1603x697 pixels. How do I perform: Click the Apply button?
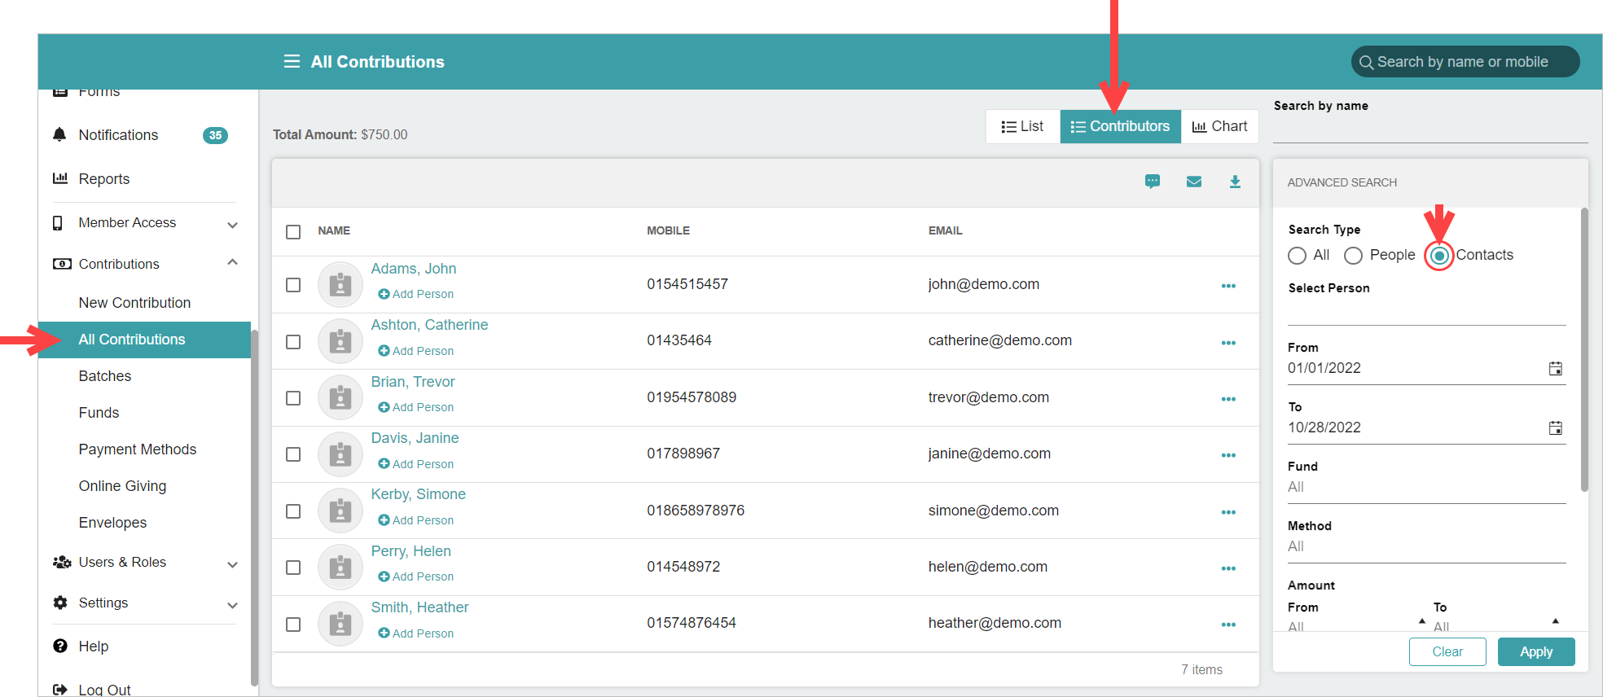tap(1535, 652)
